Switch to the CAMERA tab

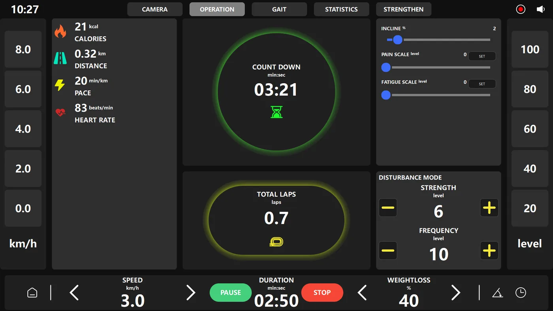click(155, 9)
